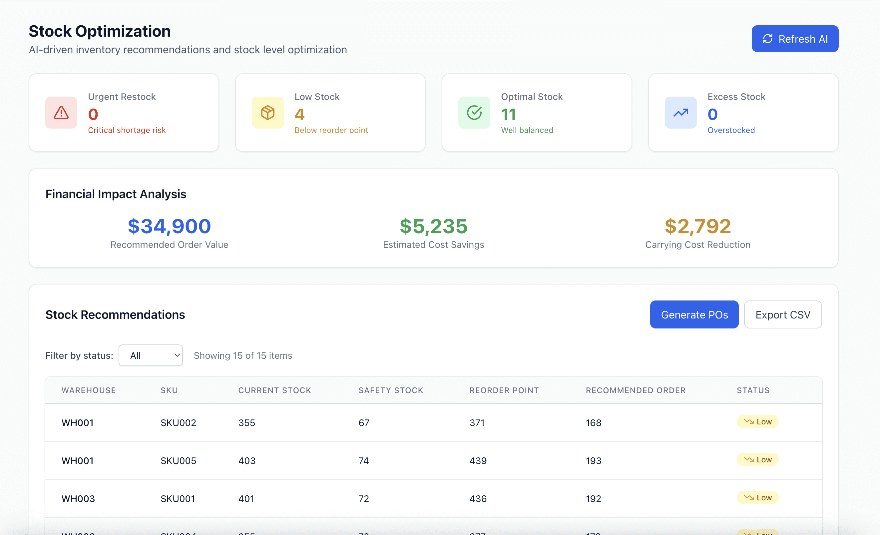Click the Status column header
The image size is (880, 535).
(x=753, y=390)
